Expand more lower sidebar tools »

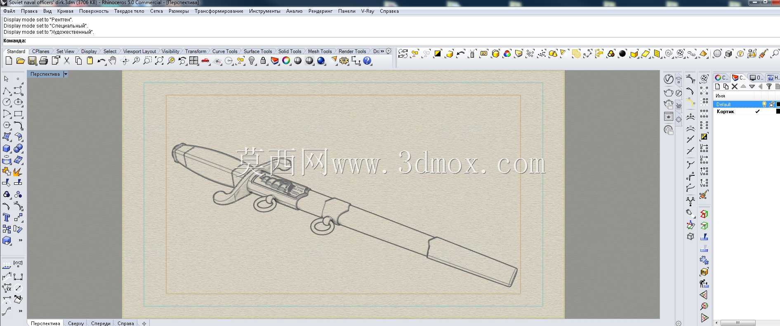coord(20,311)
